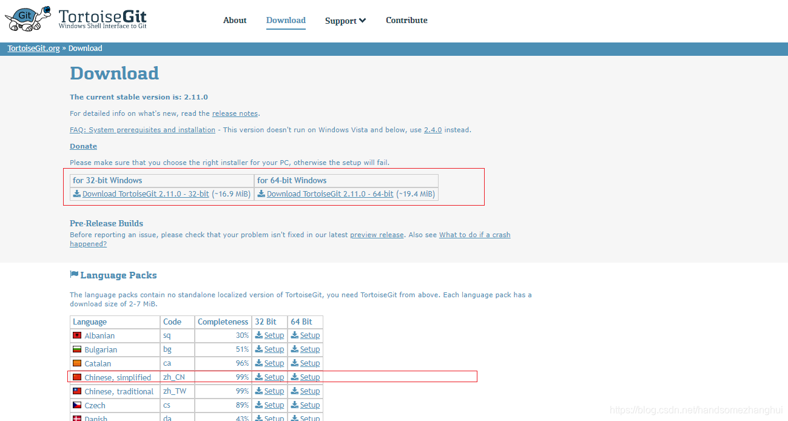Open the About page

[x=235, y=20]
